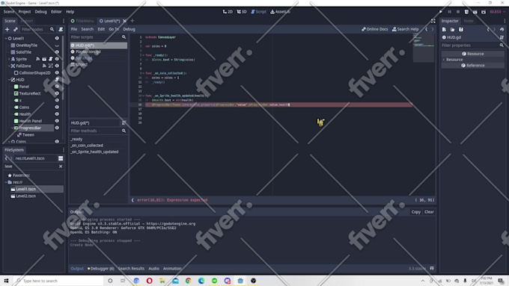Collapse the HUD node
509x286 pixels.
(x=9, y=79)
